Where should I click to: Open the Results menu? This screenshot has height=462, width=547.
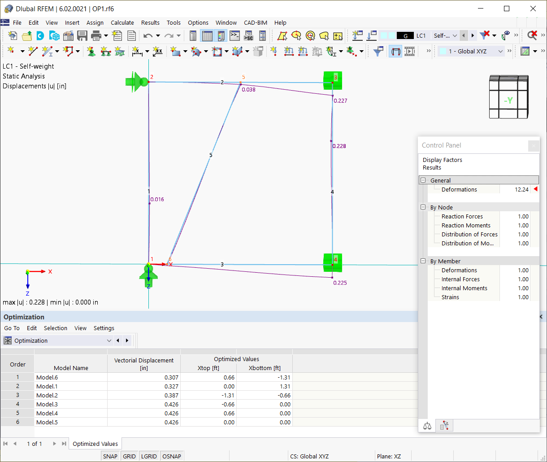coord(150,22)
